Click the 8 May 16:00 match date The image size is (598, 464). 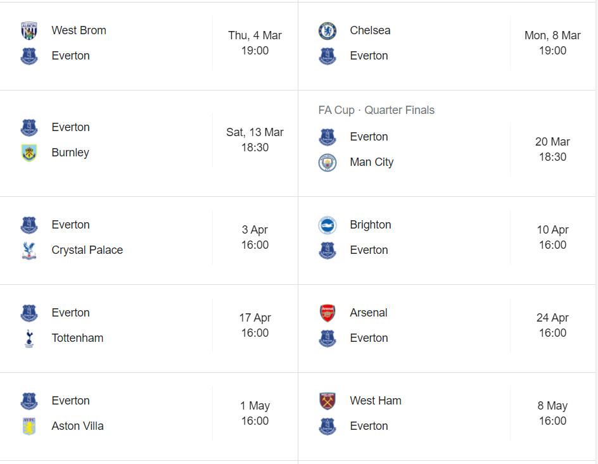click(x=552, y=413)
